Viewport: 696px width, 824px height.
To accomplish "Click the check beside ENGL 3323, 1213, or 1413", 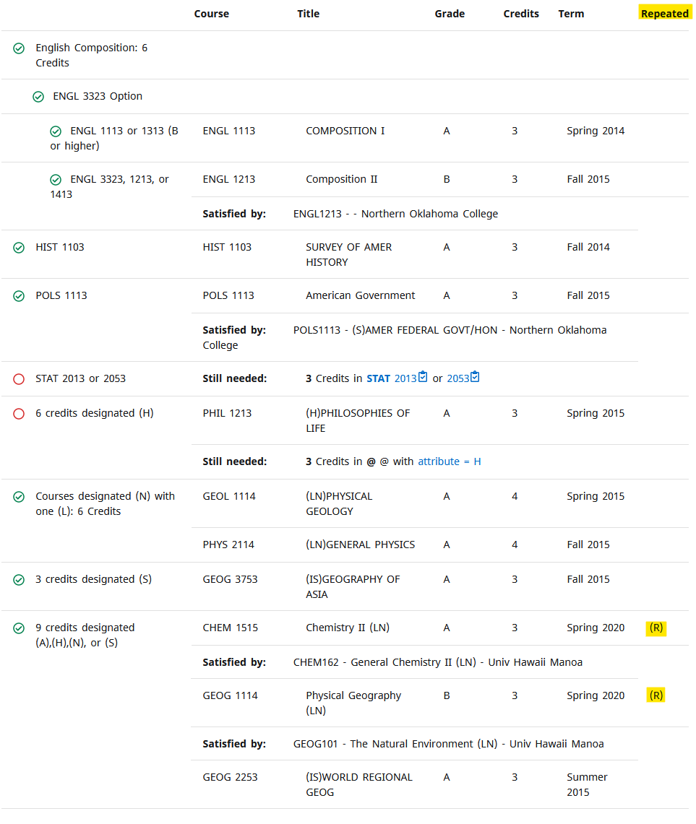I will [x=56, y=179].
